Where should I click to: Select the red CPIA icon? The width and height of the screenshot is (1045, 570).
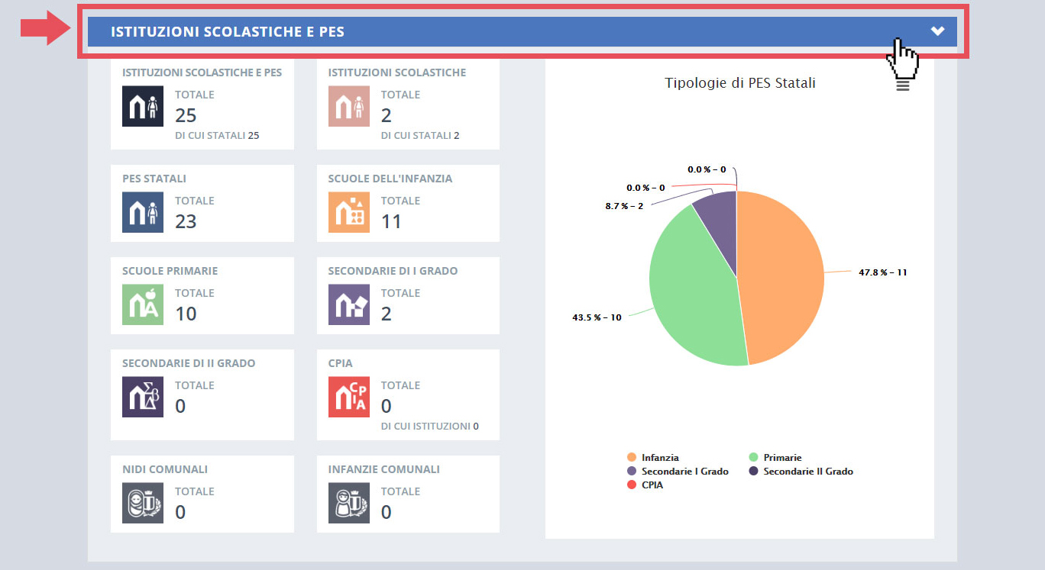[x=349, y=397]
